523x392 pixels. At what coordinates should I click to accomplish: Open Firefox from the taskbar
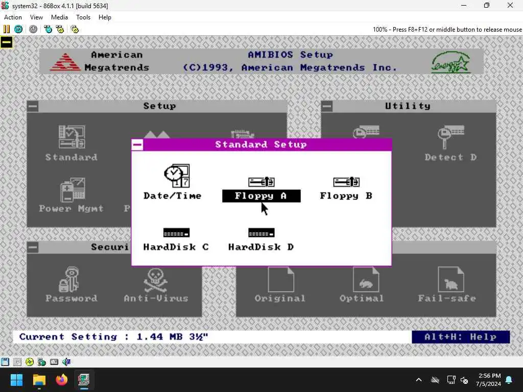click(x=61, y=380)
